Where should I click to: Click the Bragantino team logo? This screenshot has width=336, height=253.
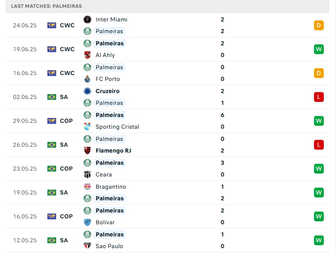point(87,187)
